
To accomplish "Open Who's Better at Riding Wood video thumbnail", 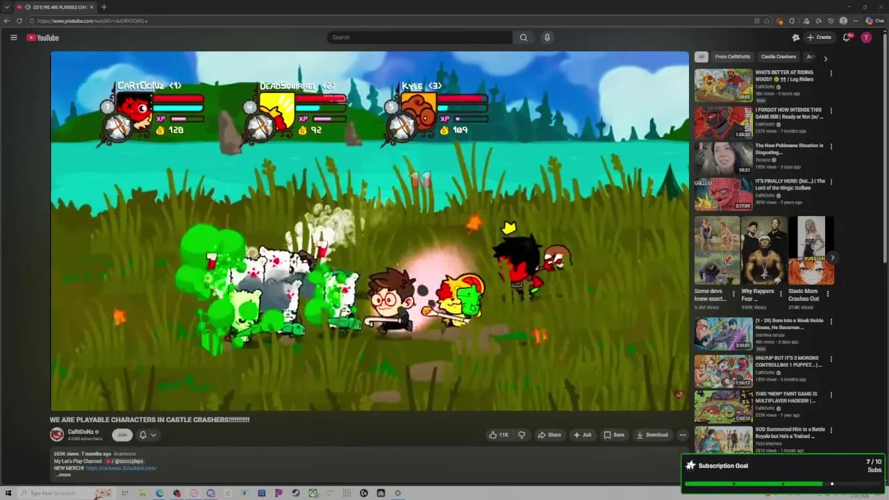I will (723, 85).
